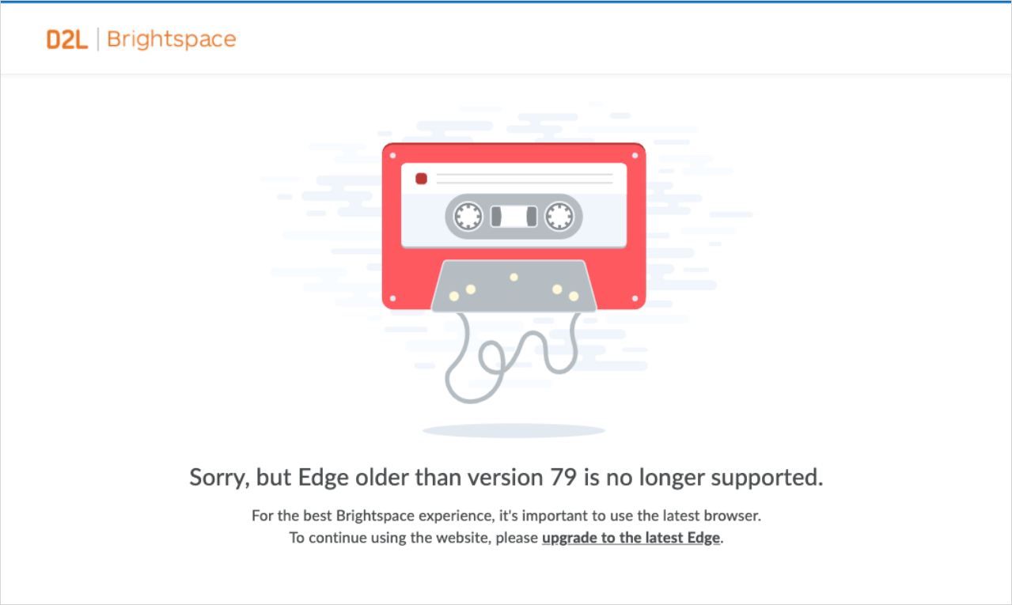Click the white label lines on cassette
This screenshot has width=1012, height=605.
525,179
